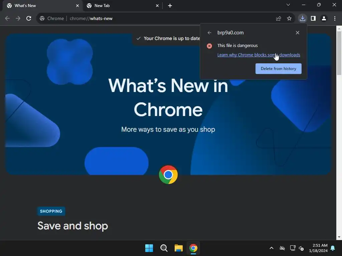The width and height of the screenshot is (342, 256).
Task: Open Chrome three-dot menu
Action: [x=335, y=19]
